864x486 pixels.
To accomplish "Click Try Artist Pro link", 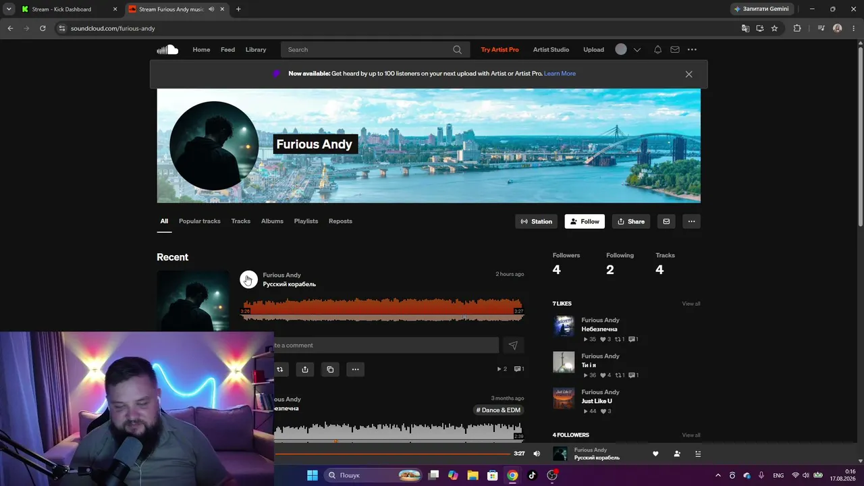I will coord(500,49).
